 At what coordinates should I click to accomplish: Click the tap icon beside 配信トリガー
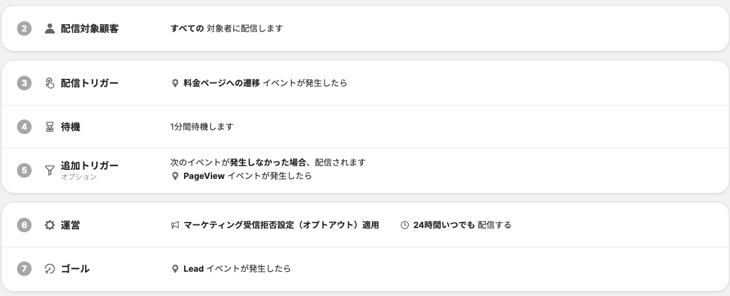[x=50, y=83]
